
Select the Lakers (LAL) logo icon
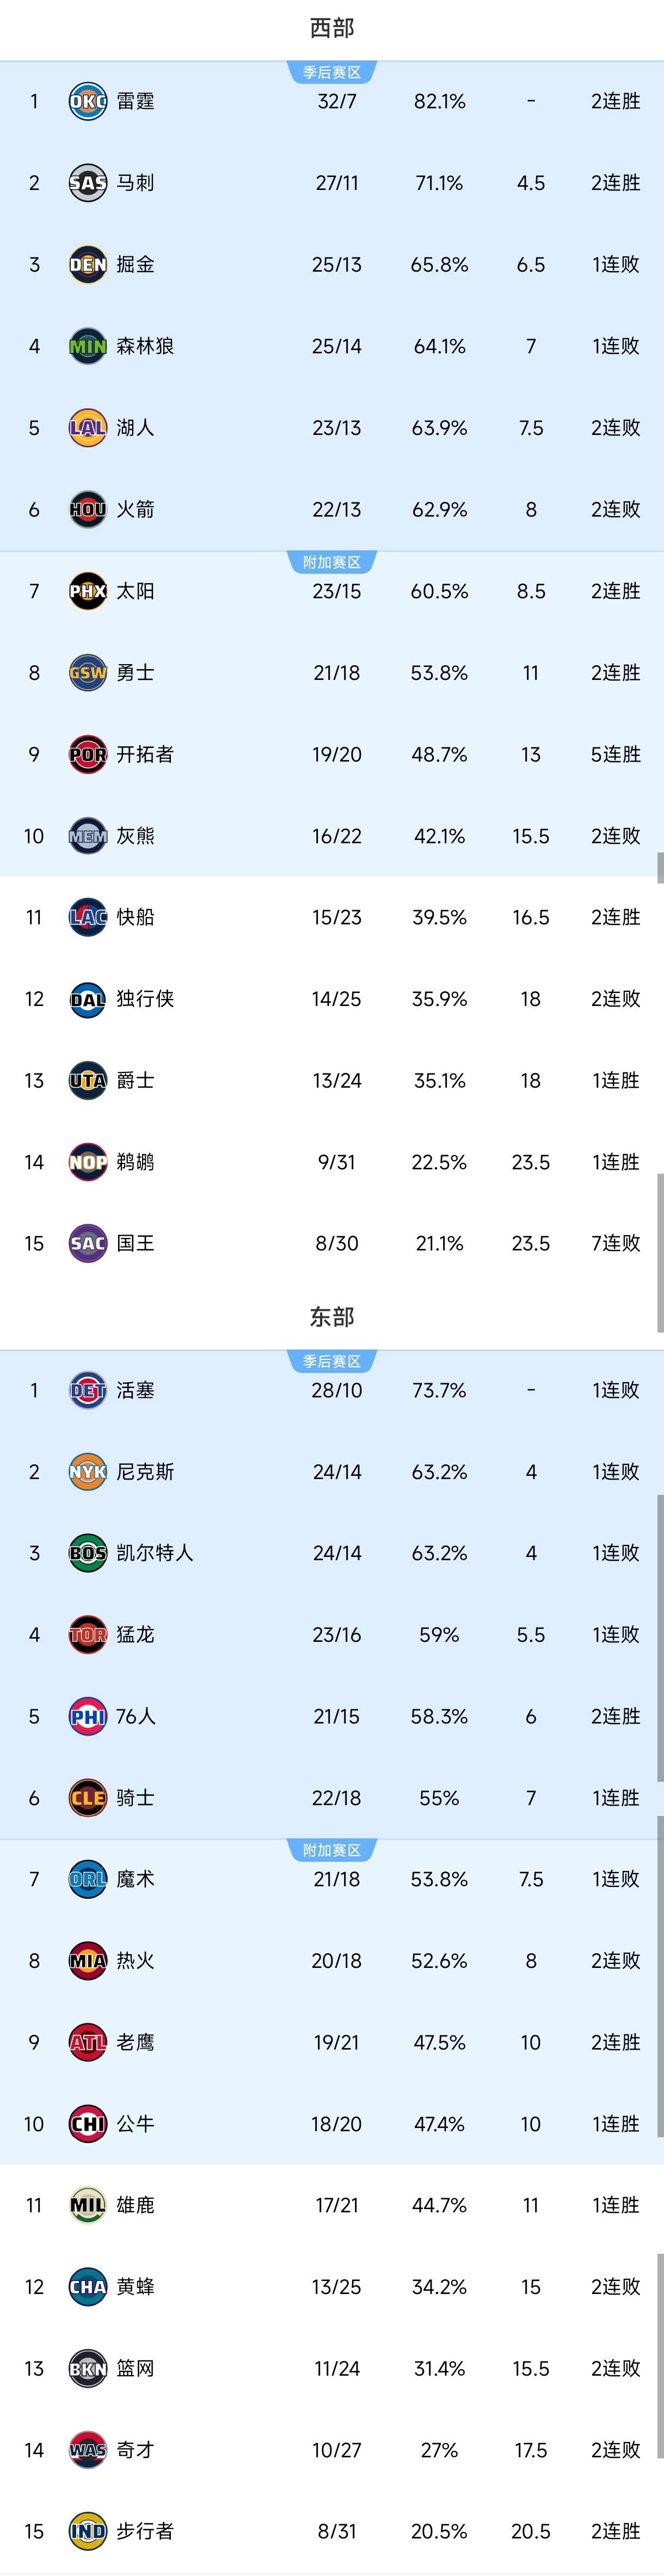pos(87,427)
